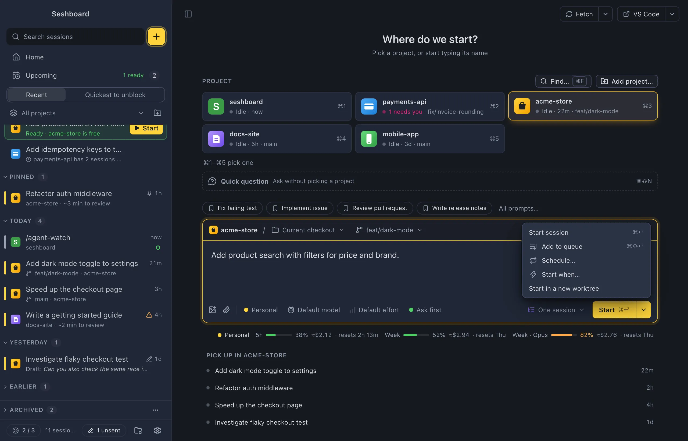The height and width of the screenshot is (441, 688).
Task: Attach an image using the image icon
Action: [212, 310]
